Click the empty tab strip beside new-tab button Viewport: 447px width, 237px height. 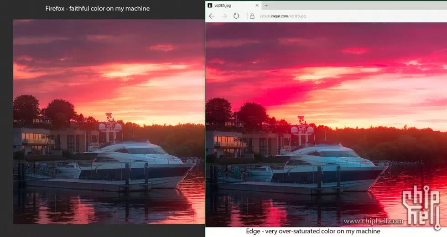(356, 5)
